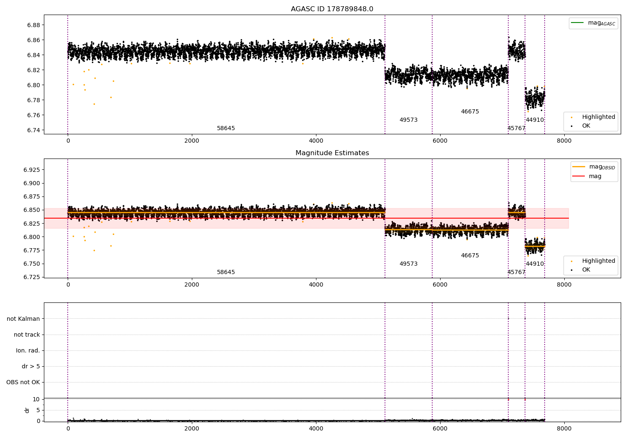Screen dimensions: 627x438
Task: Click obsid label 44910 in Magnitude Estimates plot
Action: click(x=535, y=264)
